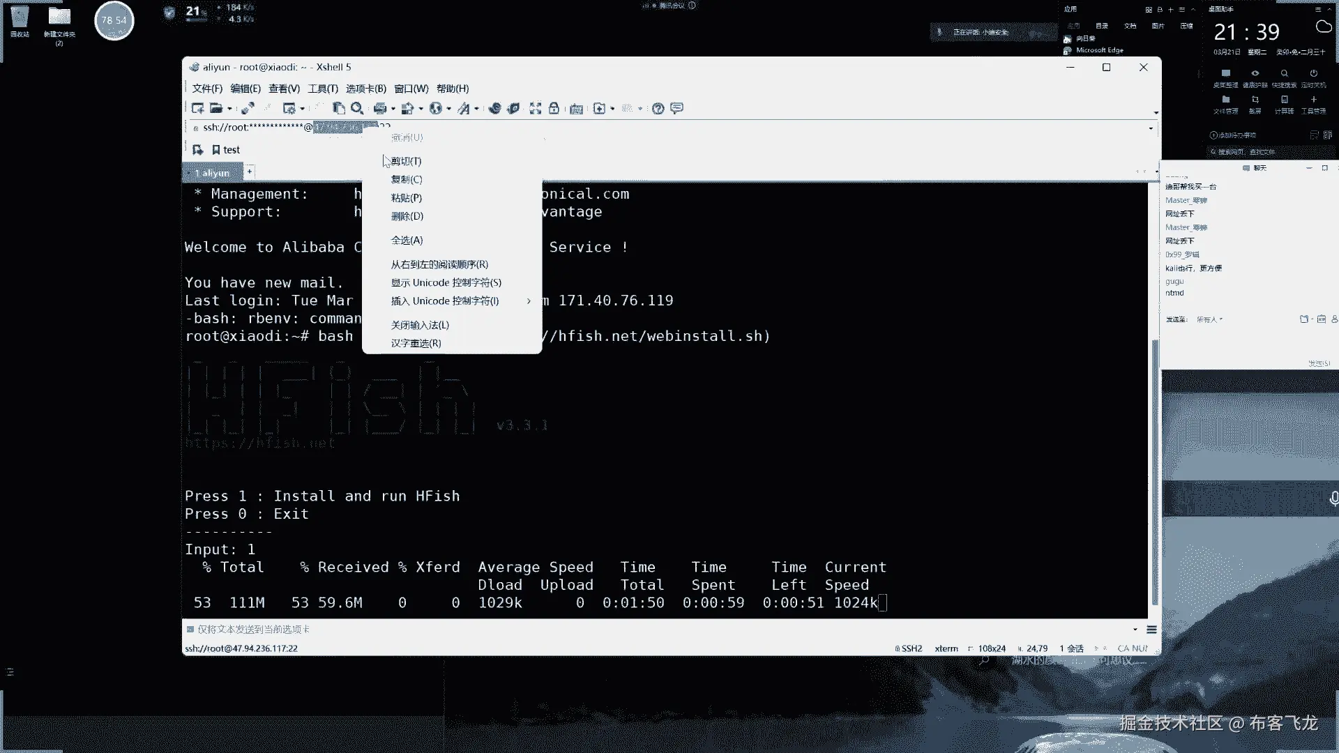Click the Open Session folder icon
1339x753 pixels.
215,108
